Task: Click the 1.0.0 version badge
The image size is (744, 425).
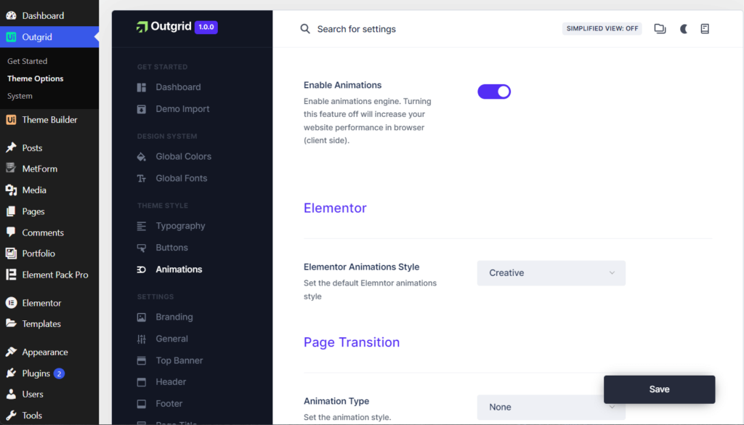Action: pyautogui.click(x=206, y=27)
